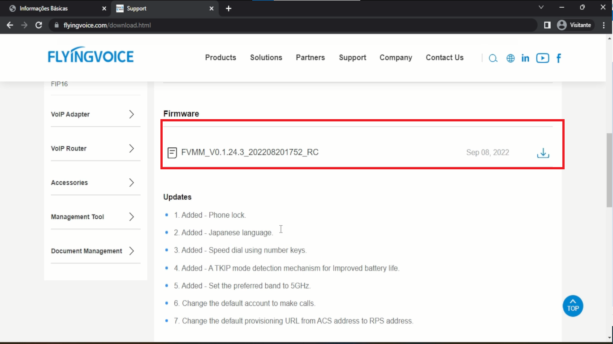Image resolution: width=613 pixels, height=344 pixels.
Task: Click the blue TOP button
Action: pos(573,306)
